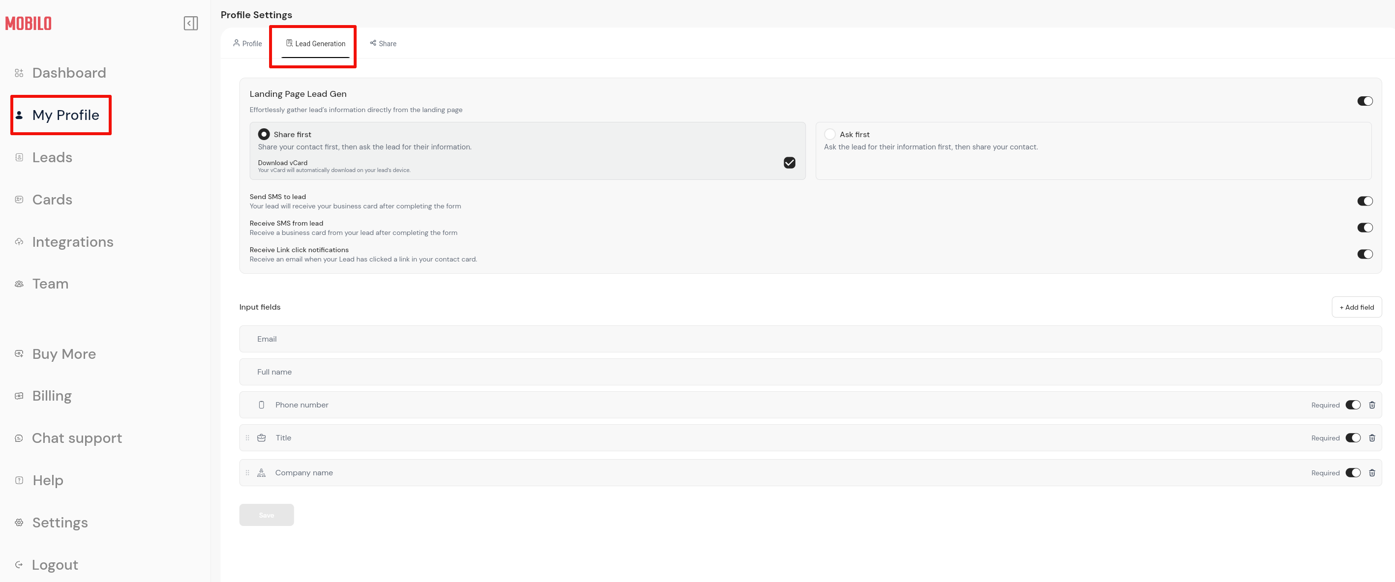Viewport: 1395px width, 582px height.
Task: Open the Profile tab
Action: tap(247, 44)
